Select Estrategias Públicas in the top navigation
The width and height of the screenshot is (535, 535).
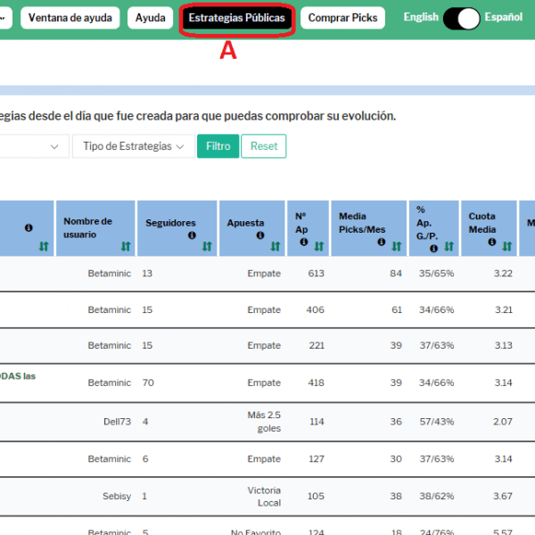click(237, 18)
